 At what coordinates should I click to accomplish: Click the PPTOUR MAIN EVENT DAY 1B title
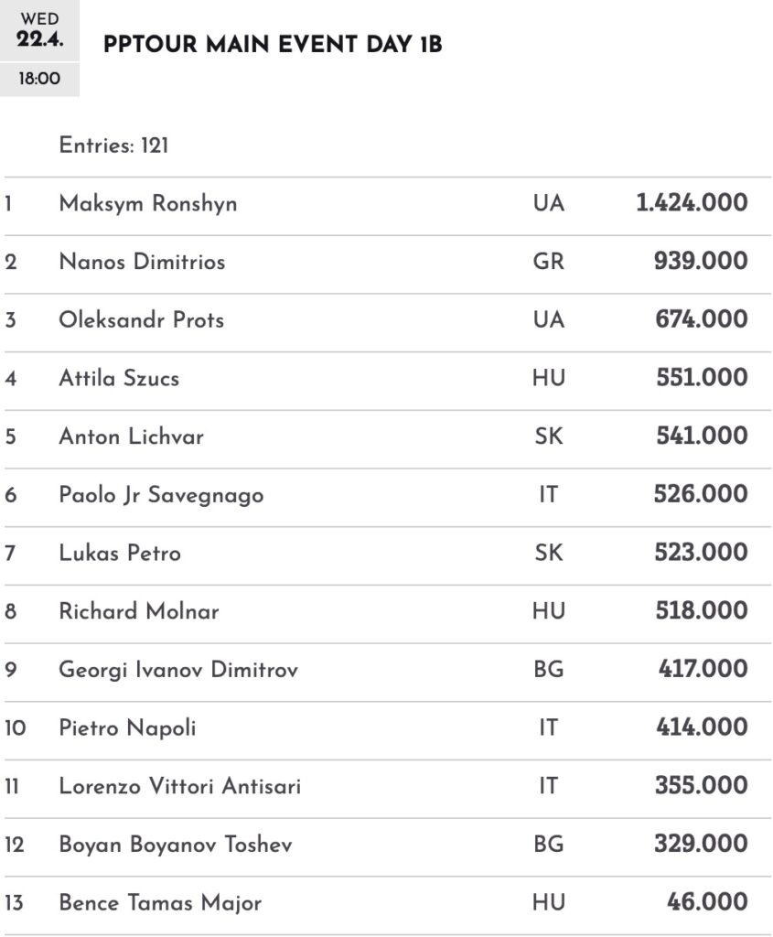coord(273,46)
